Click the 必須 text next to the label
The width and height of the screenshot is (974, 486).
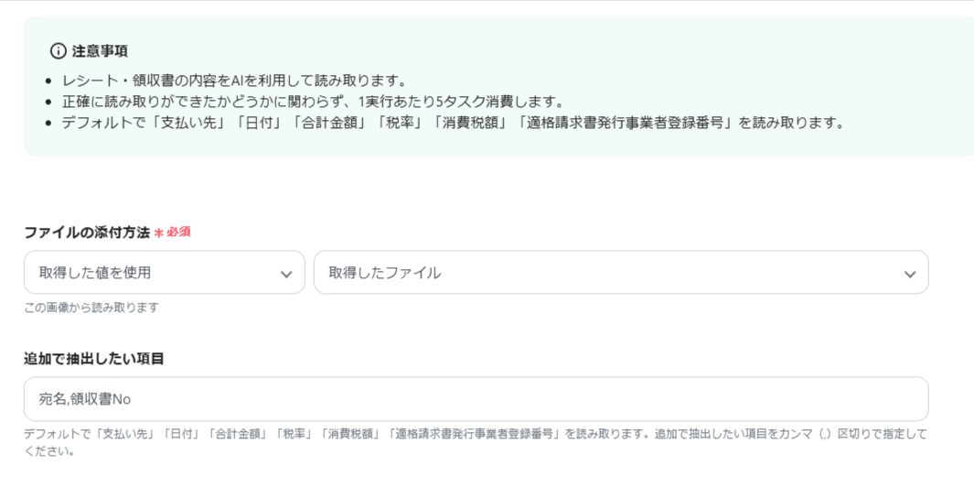click(x=178, y=232)
